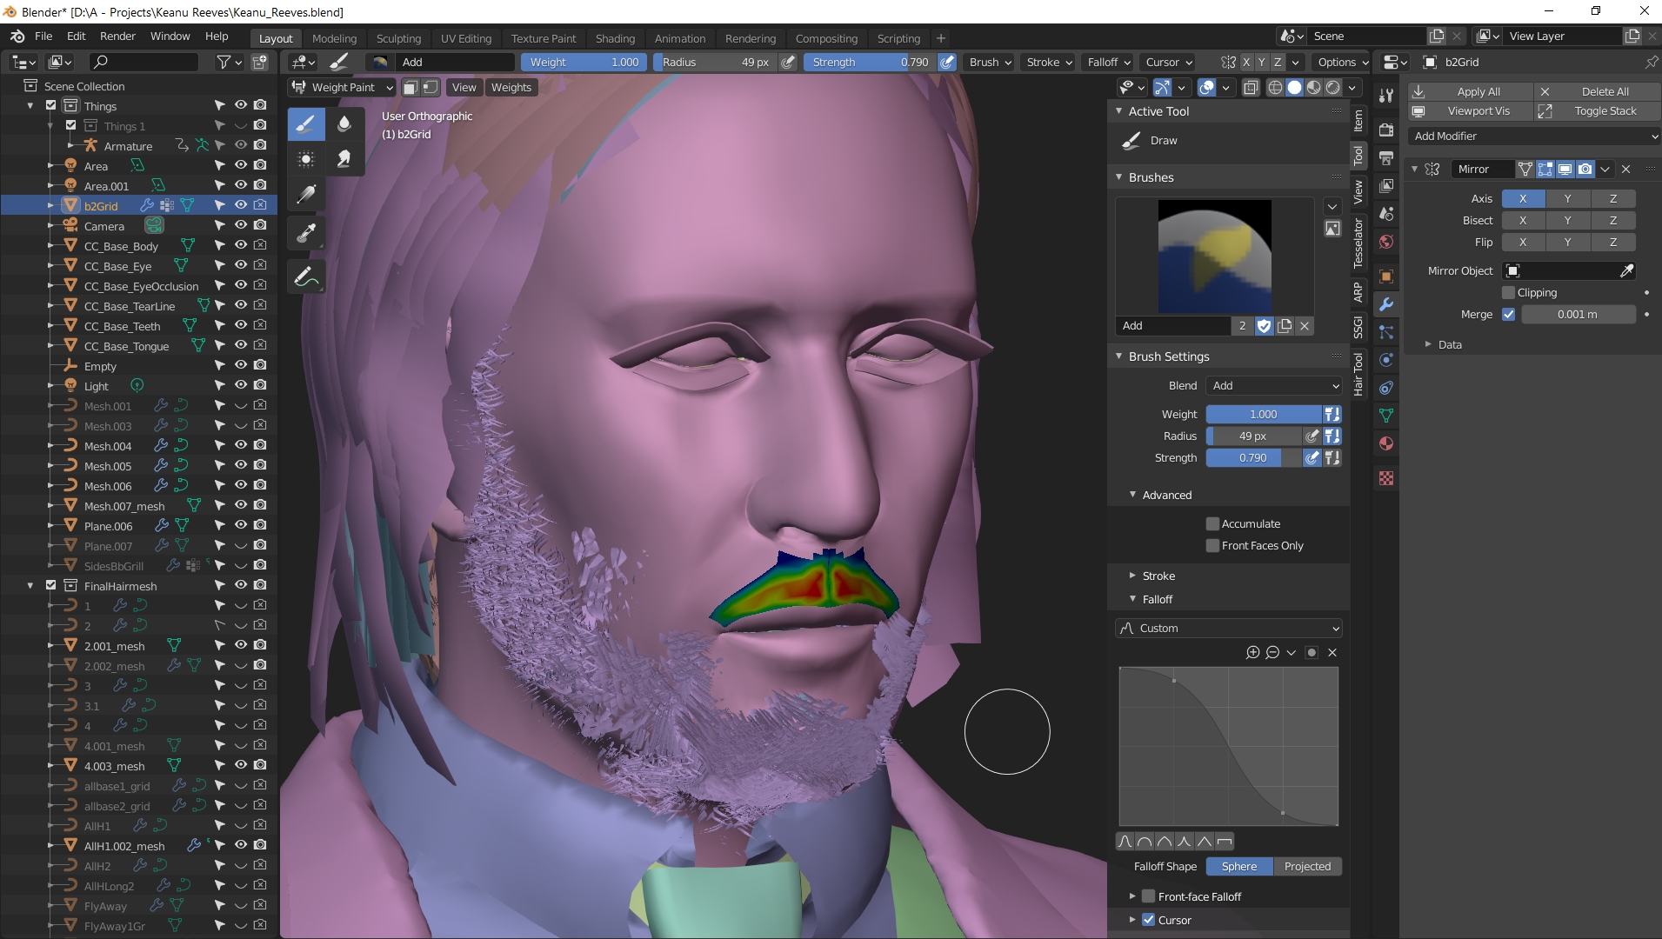The height and width of the screenshot is (939, 1662).
Task: Set falloff shape to Projected
Action: point(1307,866)
